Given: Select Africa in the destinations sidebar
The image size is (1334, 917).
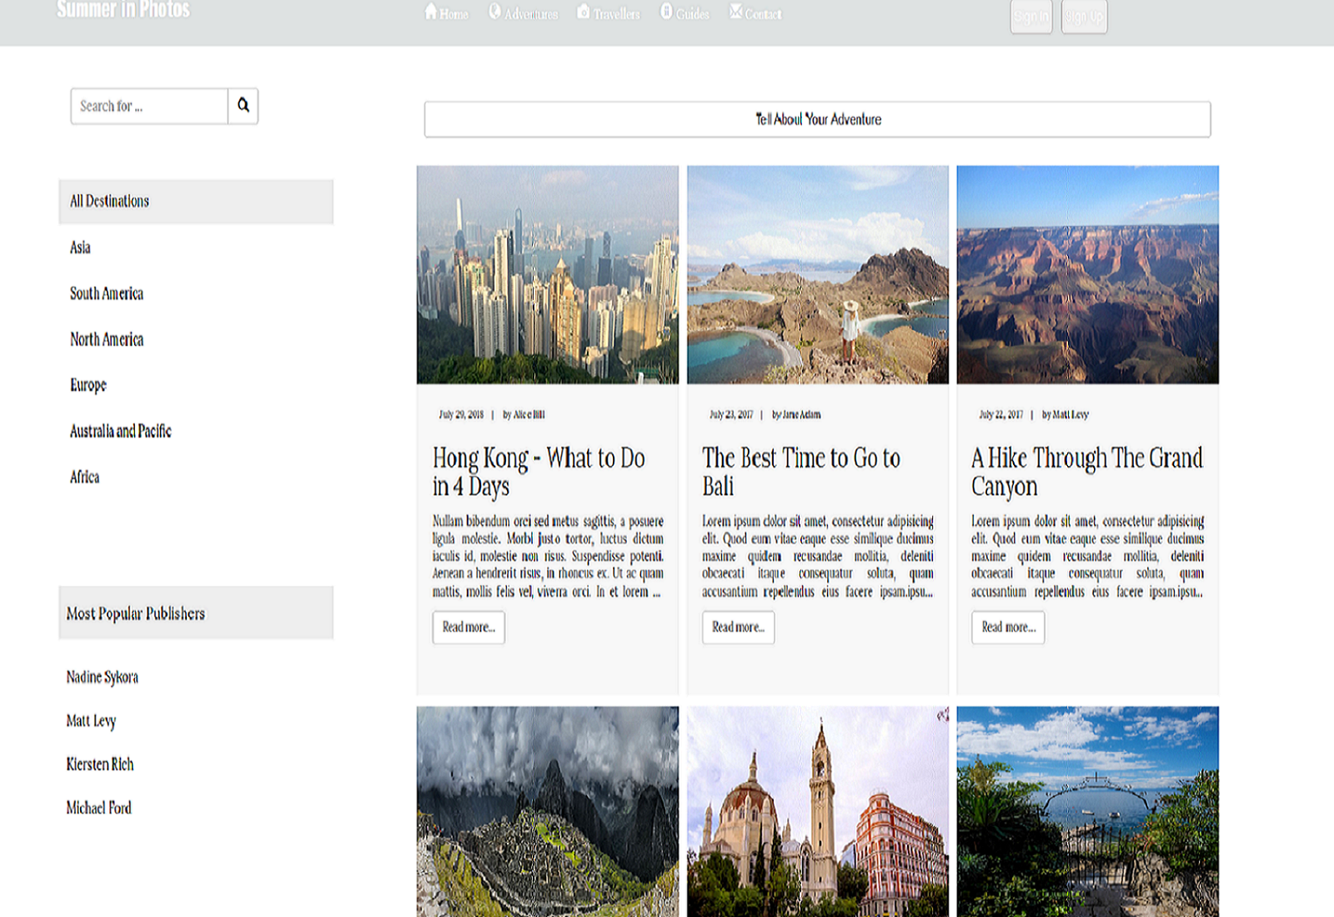Looking at the screenshot, I should (84, 477).
